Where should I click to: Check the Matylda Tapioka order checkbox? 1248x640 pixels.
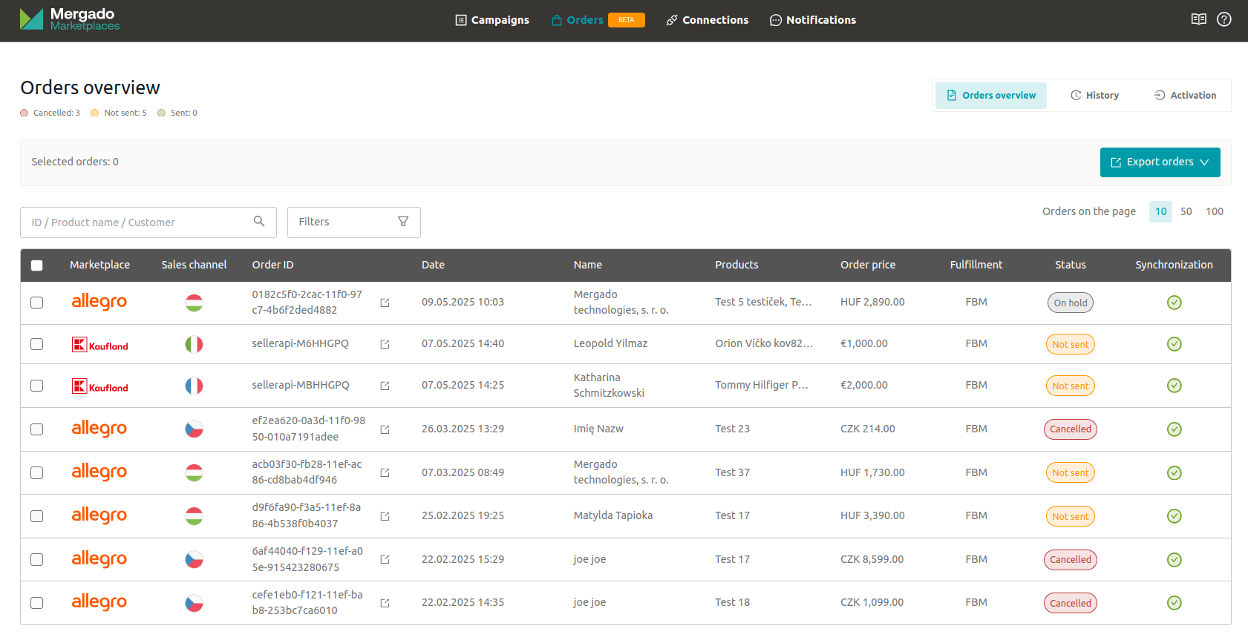tap(37, 516)
